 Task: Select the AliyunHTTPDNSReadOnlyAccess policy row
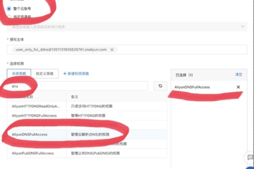tap(36, 106)
